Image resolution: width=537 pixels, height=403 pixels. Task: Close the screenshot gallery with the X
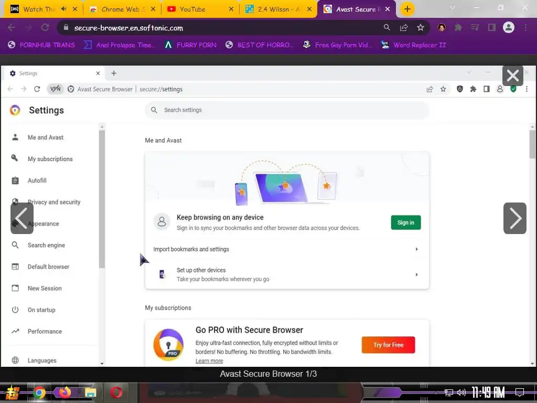click(513, 76)
